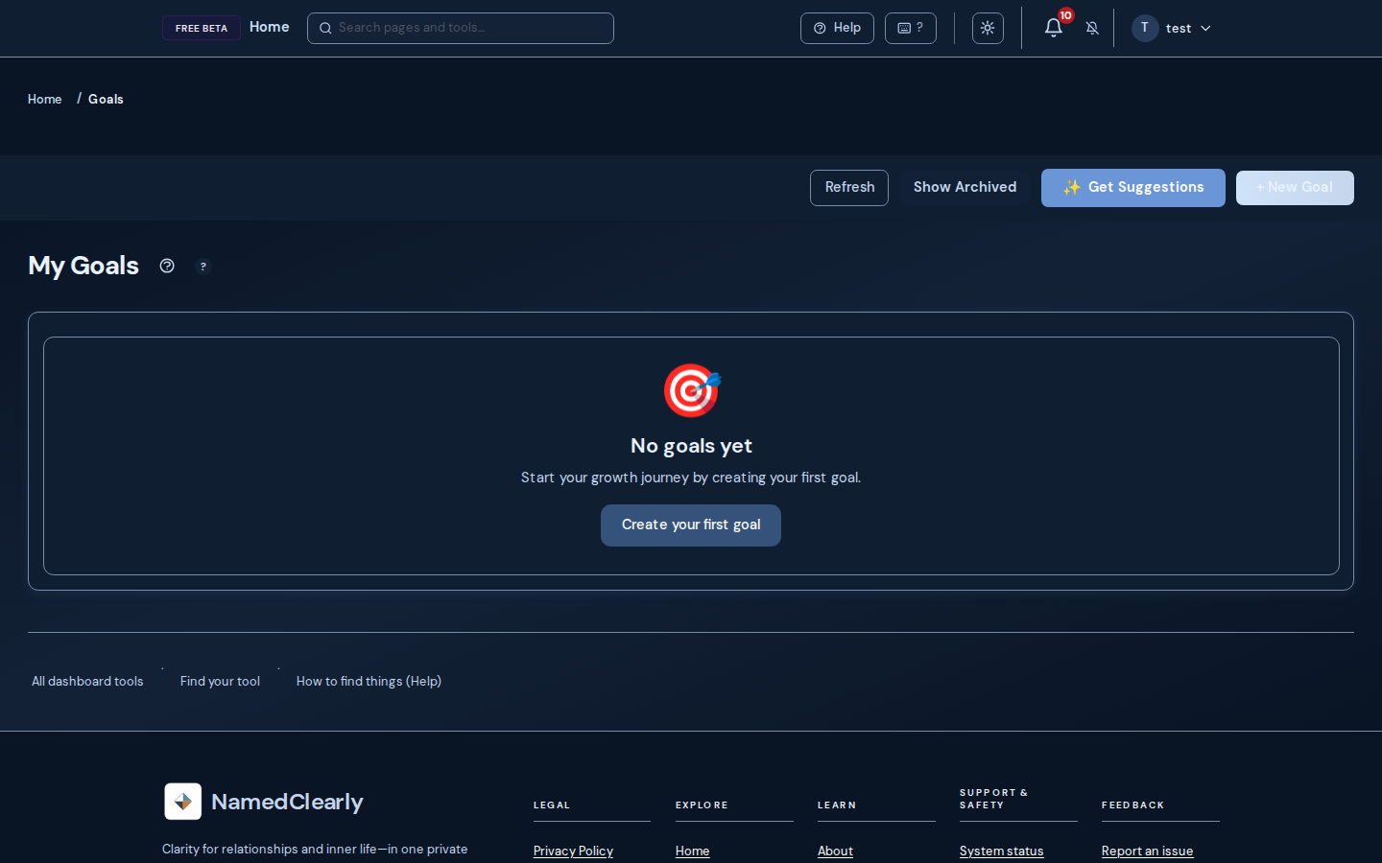
Task: Click the My Goals heading
Action: click(x=83, y=266)
